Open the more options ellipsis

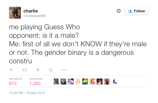[x=64, y=69]
